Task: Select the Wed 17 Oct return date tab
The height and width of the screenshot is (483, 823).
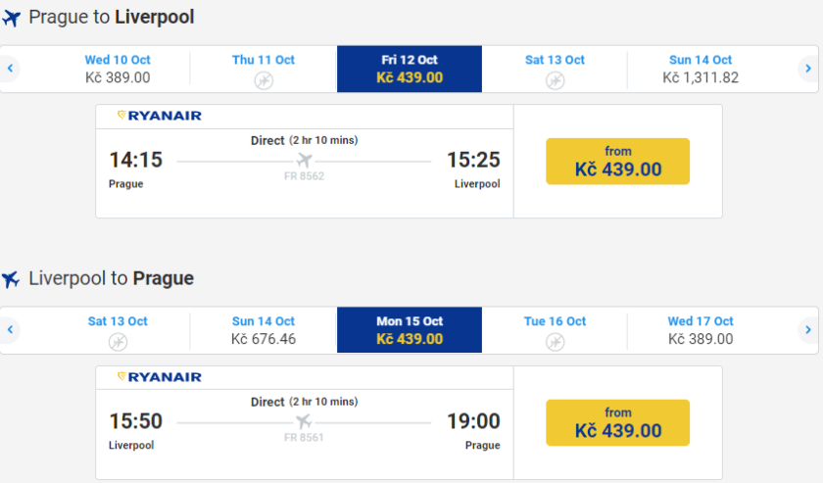Action: tap(700, 330)
